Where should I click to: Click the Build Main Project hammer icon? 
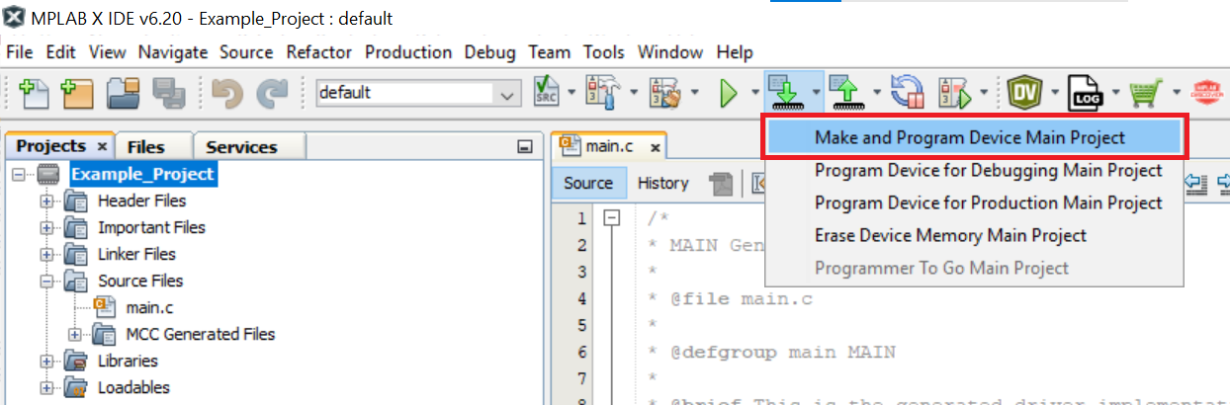click(x=603, y=93)
